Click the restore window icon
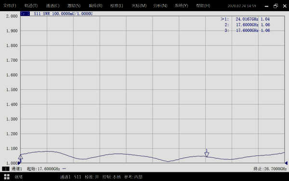 276,6
